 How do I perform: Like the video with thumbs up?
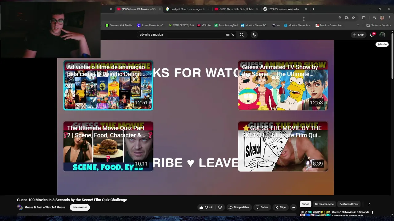pos(206,207)
